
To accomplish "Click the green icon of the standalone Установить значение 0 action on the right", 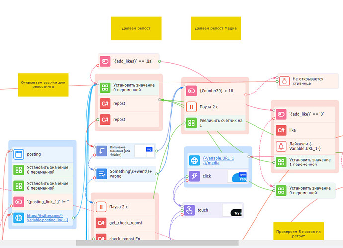I will click(x=281, y=190).
